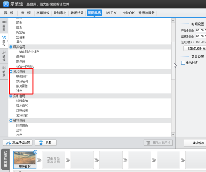
Task: Switch to the 字幕特效 tab
Action: coord(43,13)
